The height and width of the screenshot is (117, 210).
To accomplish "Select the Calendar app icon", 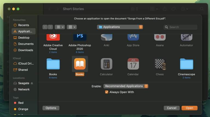I will [133, 64].
